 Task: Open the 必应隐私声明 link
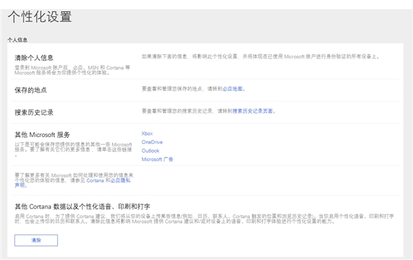coord(72,183)
